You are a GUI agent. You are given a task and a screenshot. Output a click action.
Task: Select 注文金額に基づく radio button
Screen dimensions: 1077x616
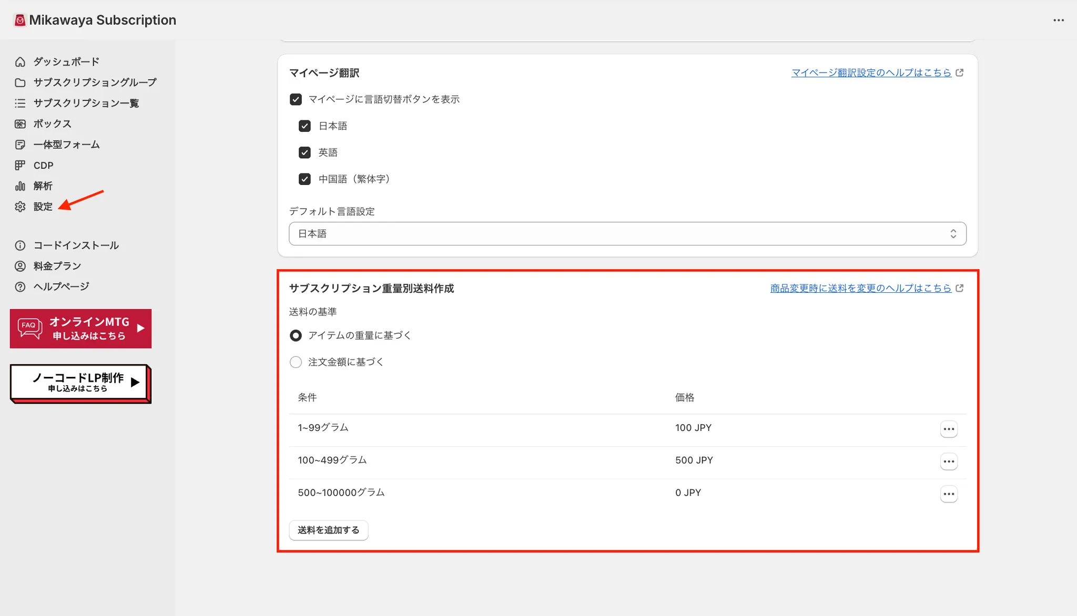tap(296, 362)
